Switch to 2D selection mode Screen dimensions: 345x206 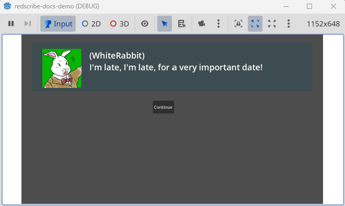91,24
